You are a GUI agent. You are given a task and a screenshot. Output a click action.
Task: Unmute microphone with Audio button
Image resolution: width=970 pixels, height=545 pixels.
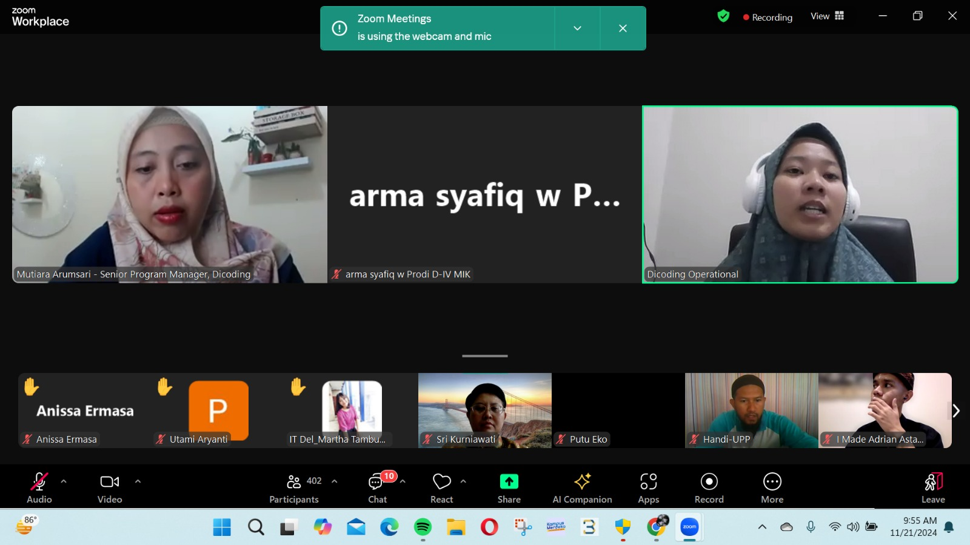click(39, 487)
